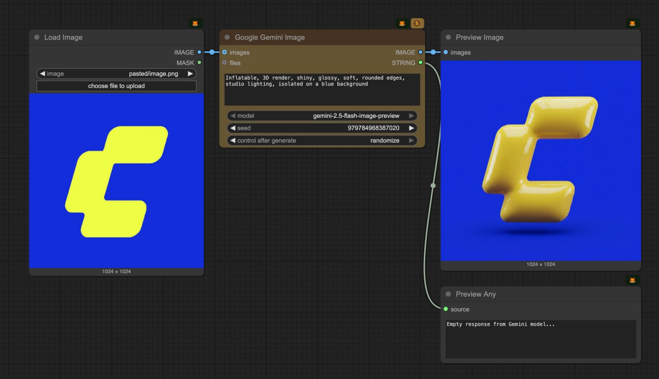
Task: Click the fox badge above Google Gemini Image node
Action: (403, 24)
